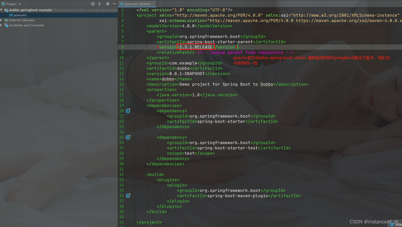The width and height of the screenshot is (402, 227).
Task: Click line number 33 in the gutter
Action: pos(122,180)
